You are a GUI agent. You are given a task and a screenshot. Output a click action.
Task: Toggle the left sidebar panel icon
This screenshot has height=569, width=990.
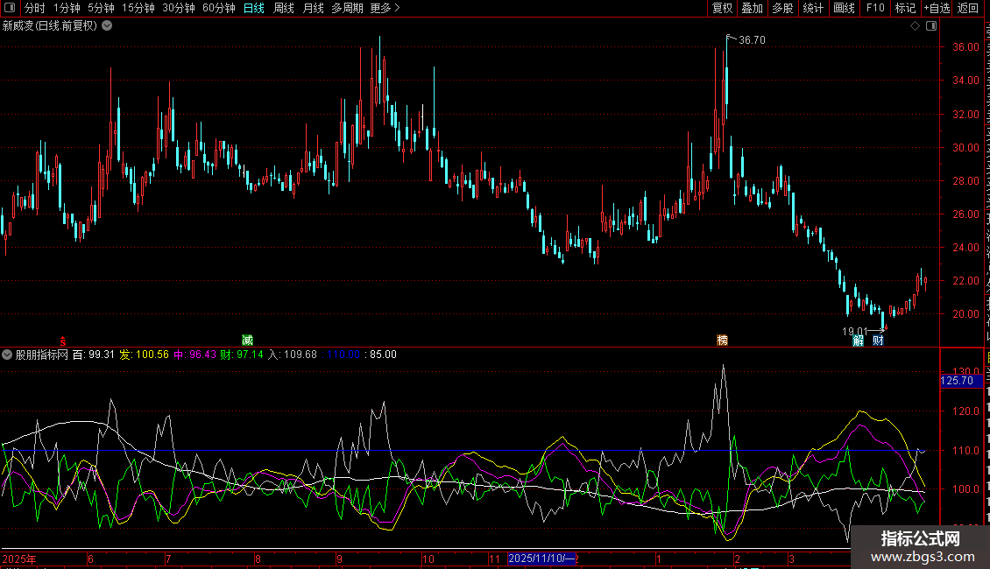(x=10, y=8)
